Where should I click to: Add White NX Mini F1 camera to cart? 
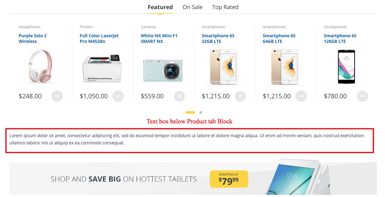[179, 96]
